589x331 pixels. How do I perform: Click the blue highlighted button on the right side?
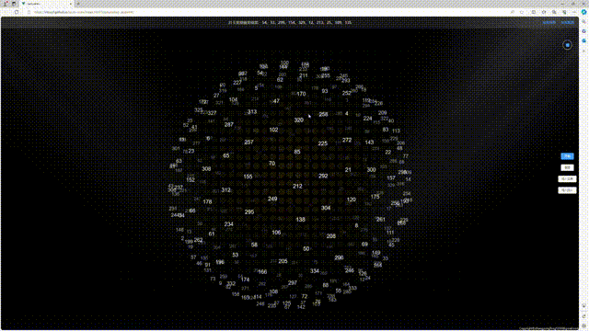click(567, 156)
